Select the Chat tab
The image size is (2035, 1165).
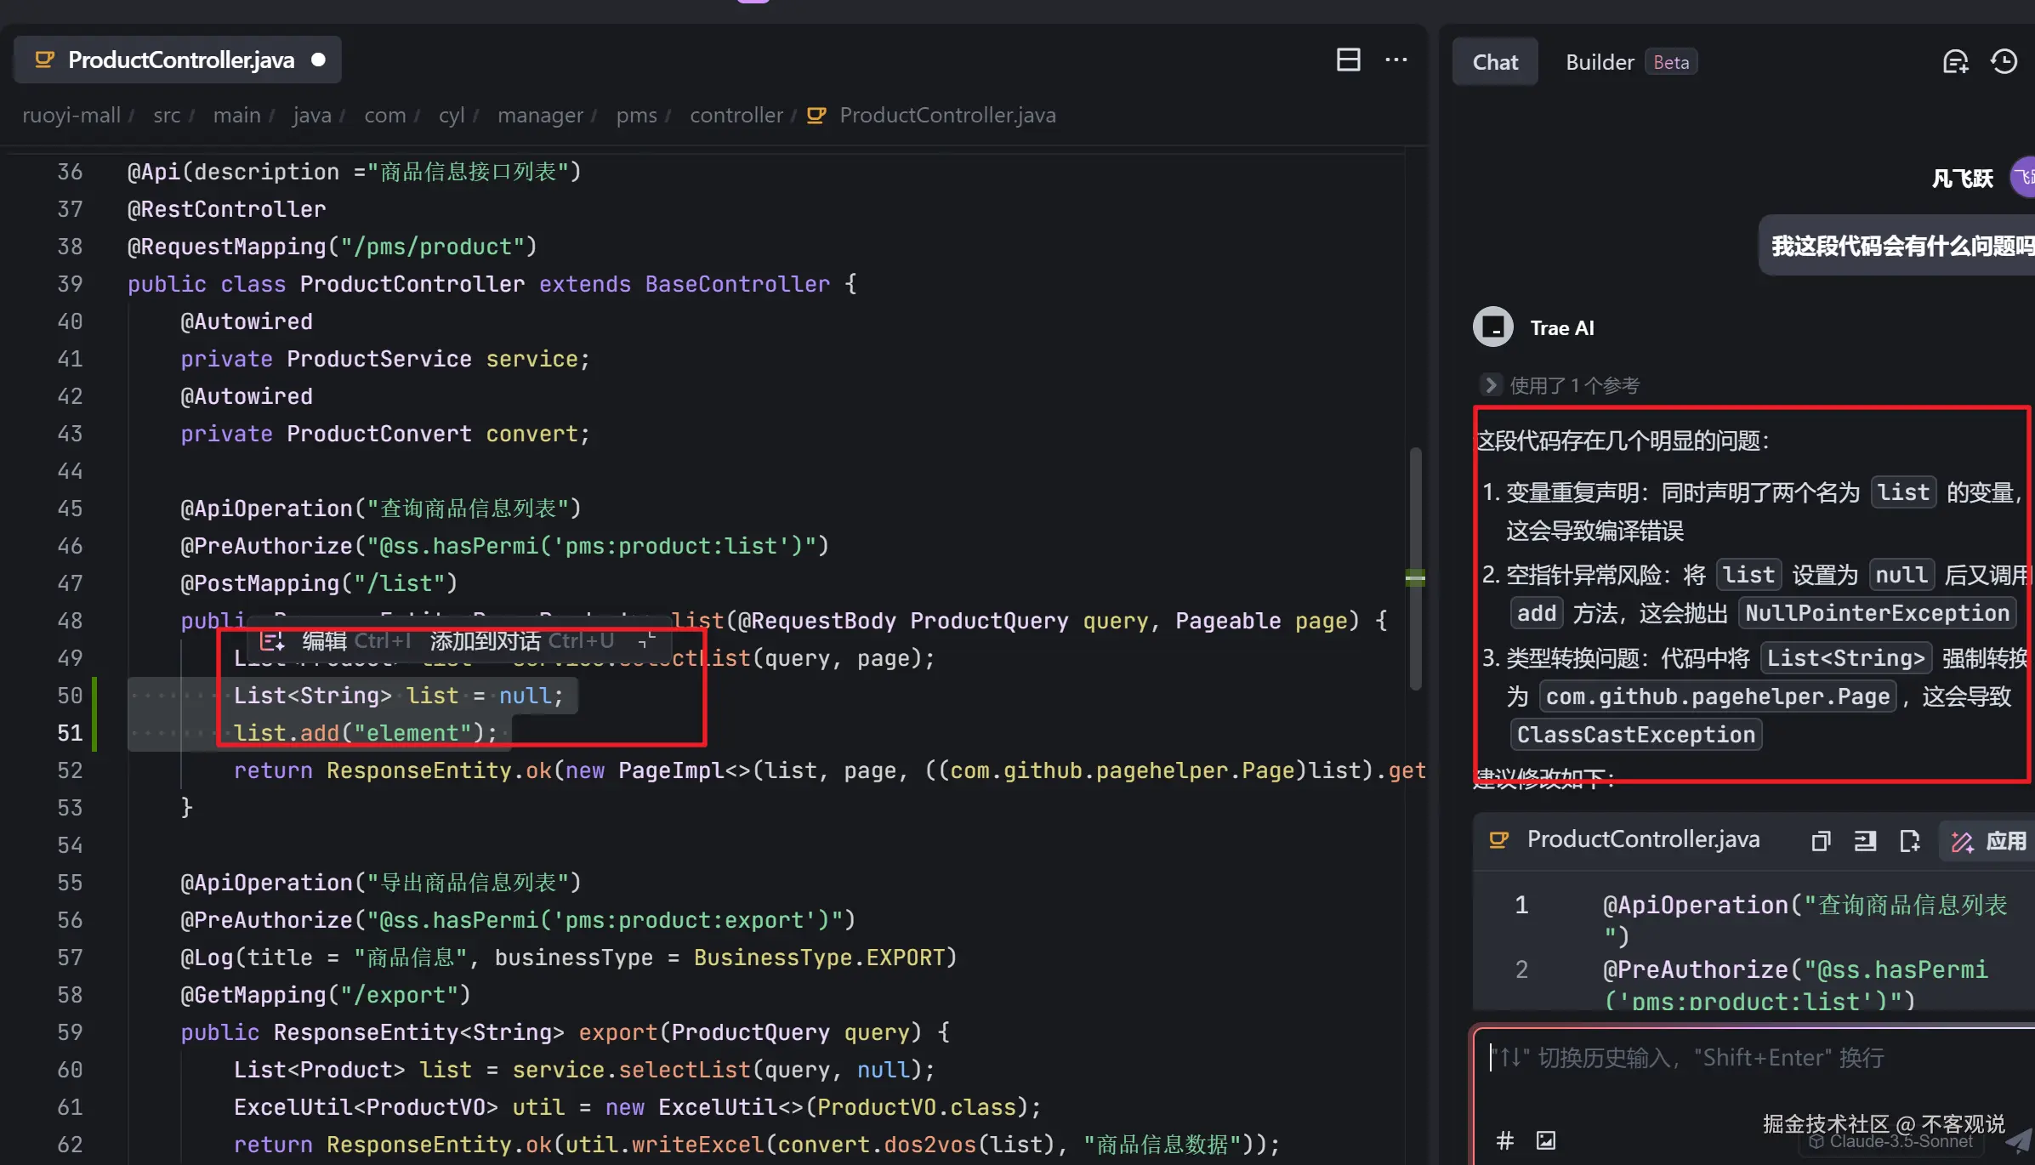click(1494, 62)
